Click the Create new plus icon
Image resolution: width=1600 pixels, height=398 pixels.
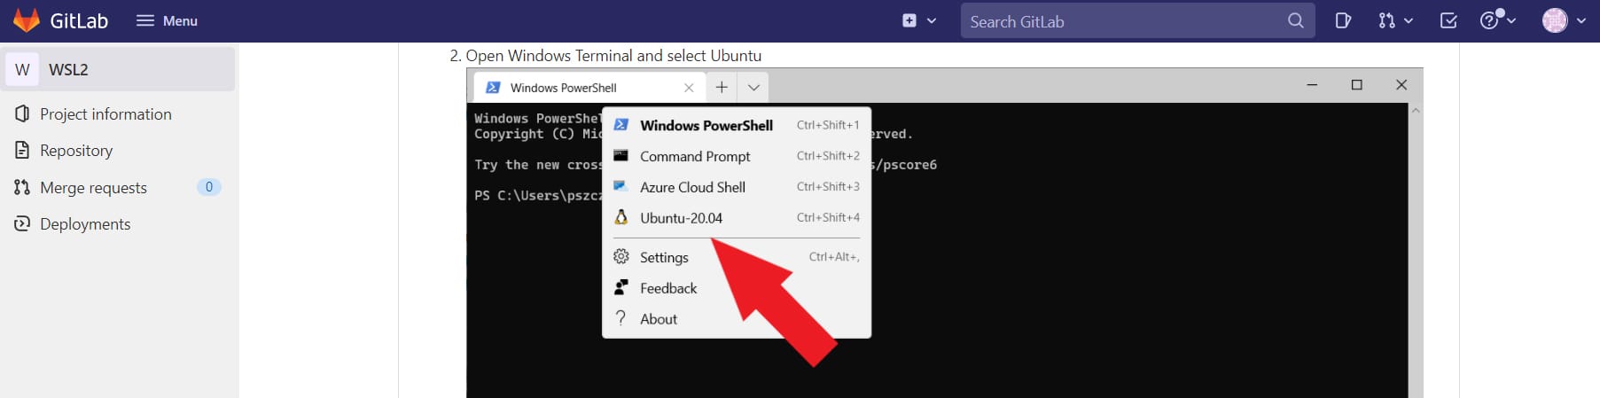point(909,20)
